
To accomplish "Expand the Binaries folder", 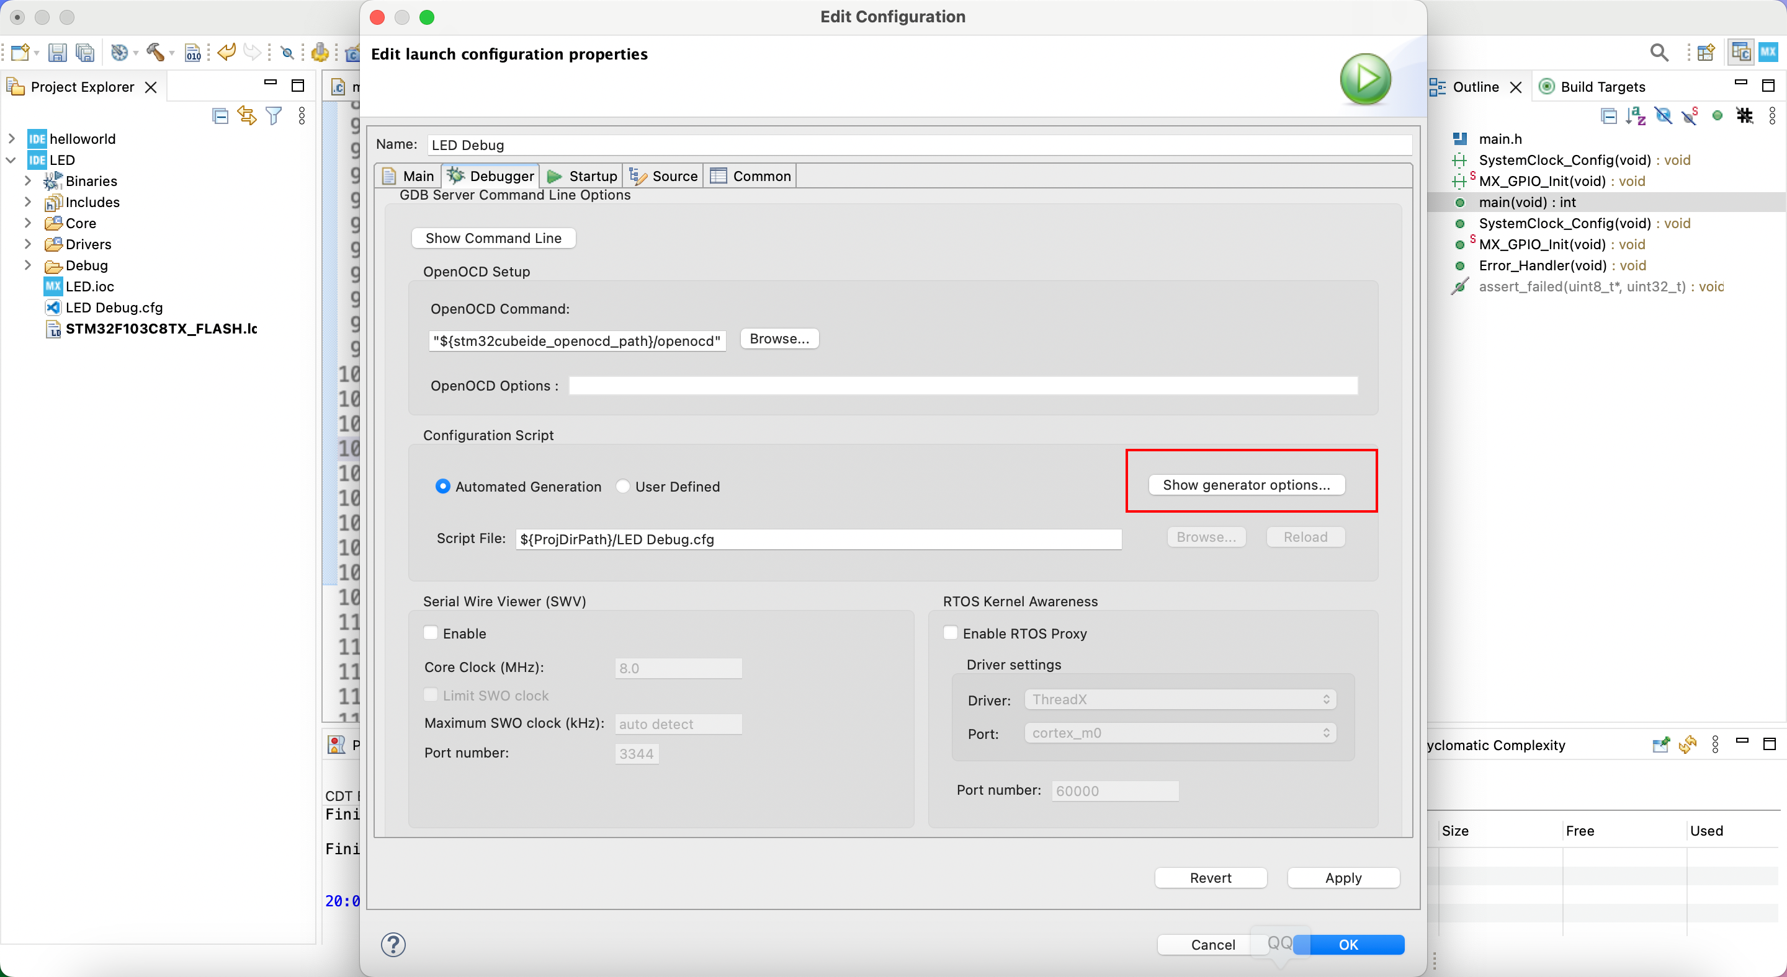I will coord(28,181).
